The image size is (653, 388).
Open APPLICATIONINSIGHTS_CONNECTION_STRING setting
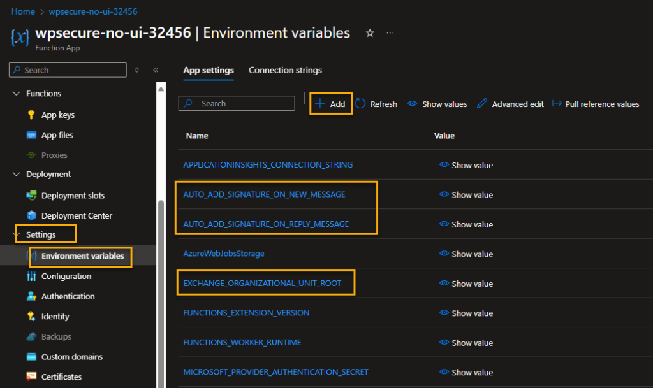[268, 164]
